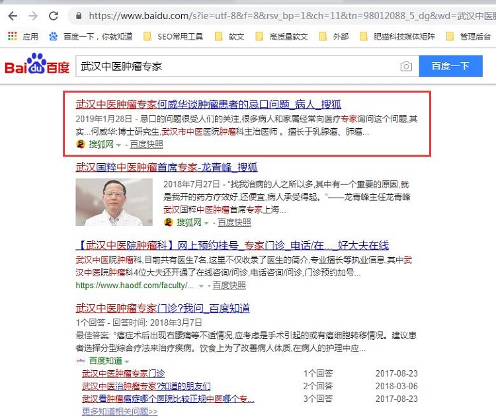This screenshot has width=496, height=419.
Task: Expand the dropdown arrow after the haodf.com URL
Action: click(x=201, y=286)
